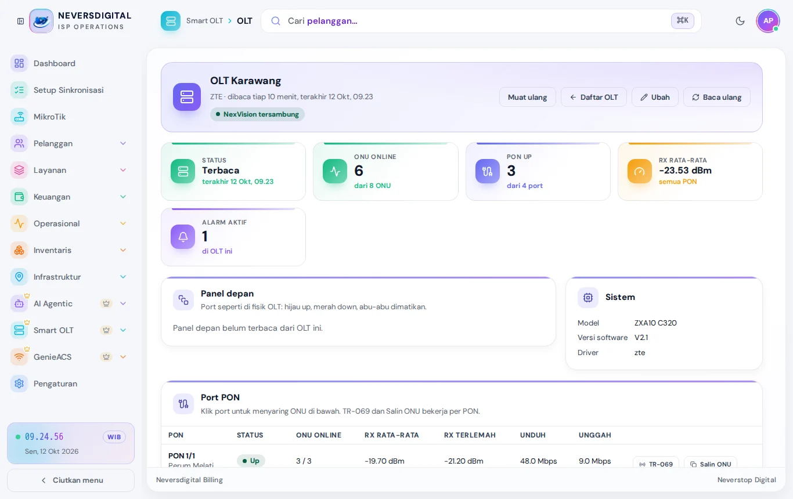Screen dimensions: 793x499
Task: Expand the Infrastruktur section chevron
Action: [x=123, y=277]
